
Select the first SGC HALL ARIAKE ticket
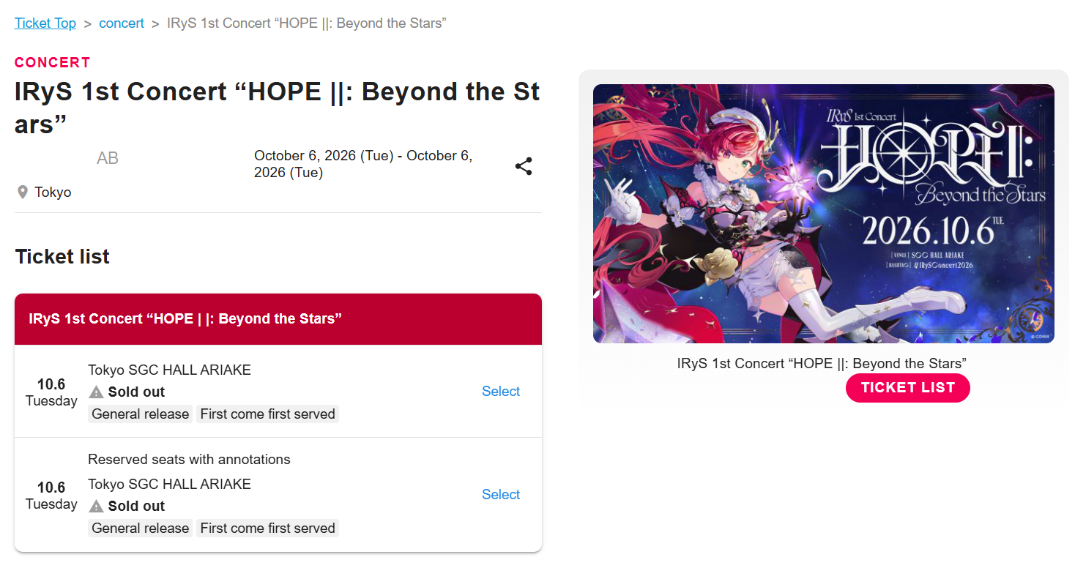tap(501, 392)
